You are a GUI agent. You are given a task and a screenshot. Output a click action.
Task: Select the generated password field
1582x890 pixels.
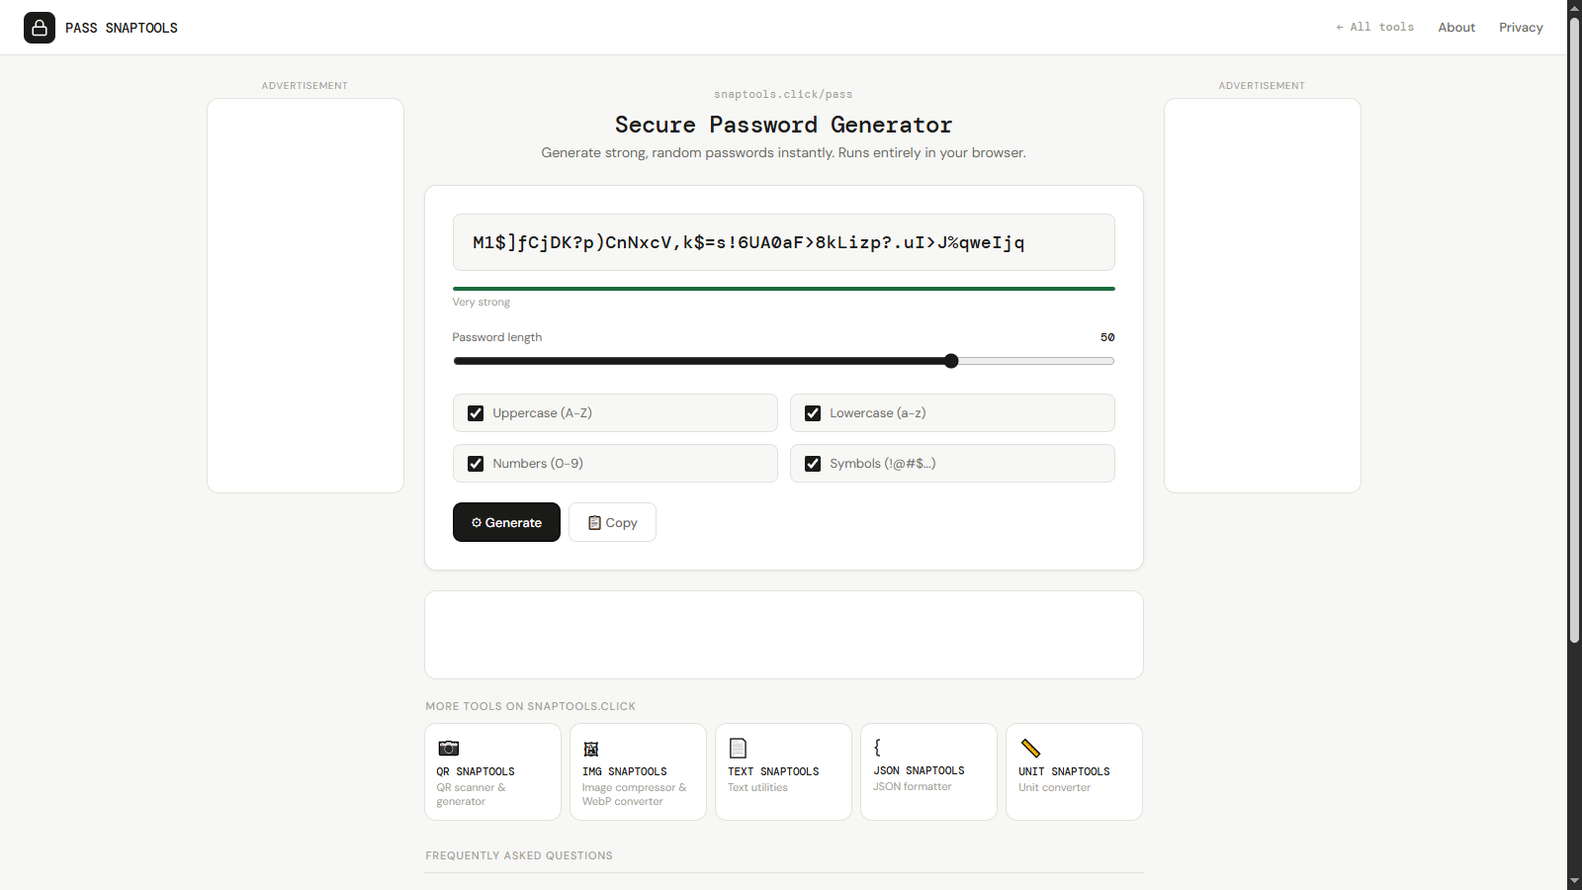click(x=784, y=242)
